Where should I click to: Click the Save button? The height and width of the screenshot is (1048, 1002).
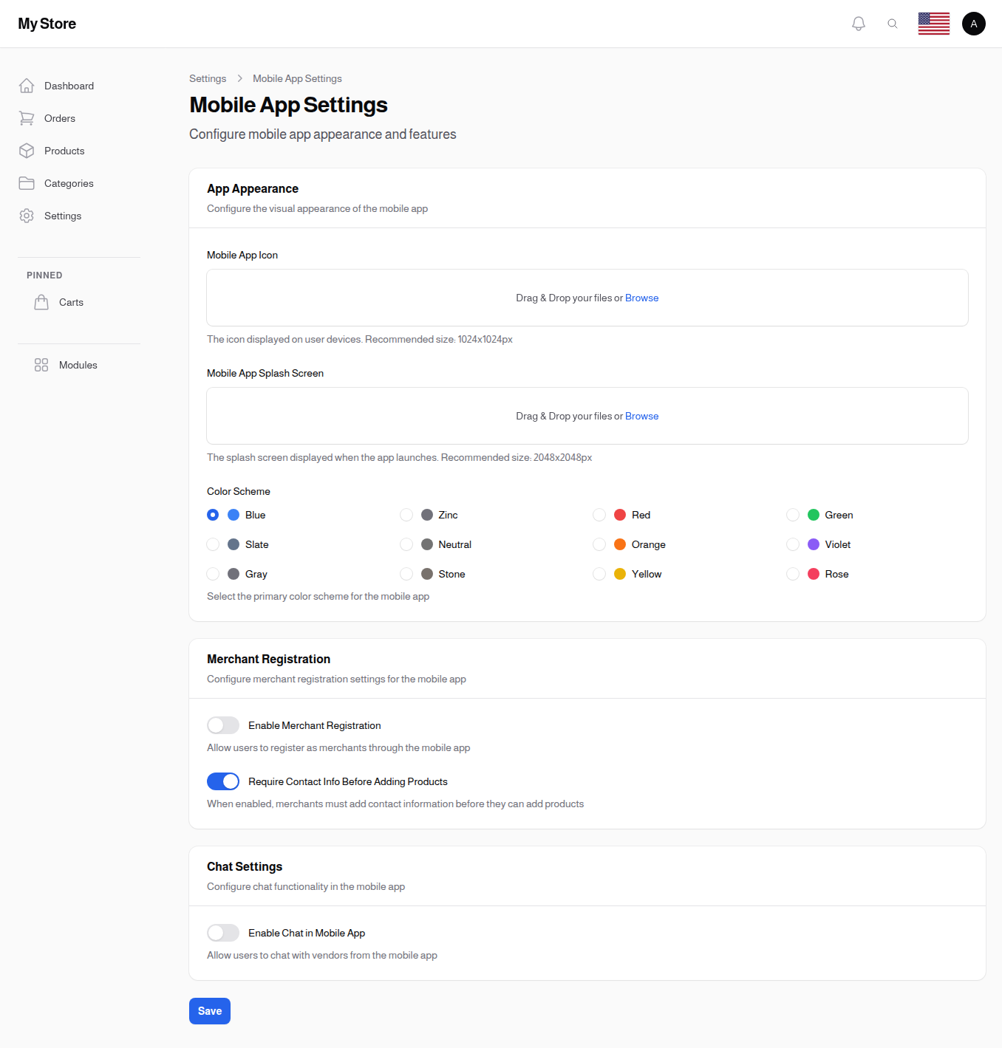[x=209, y=1011]
